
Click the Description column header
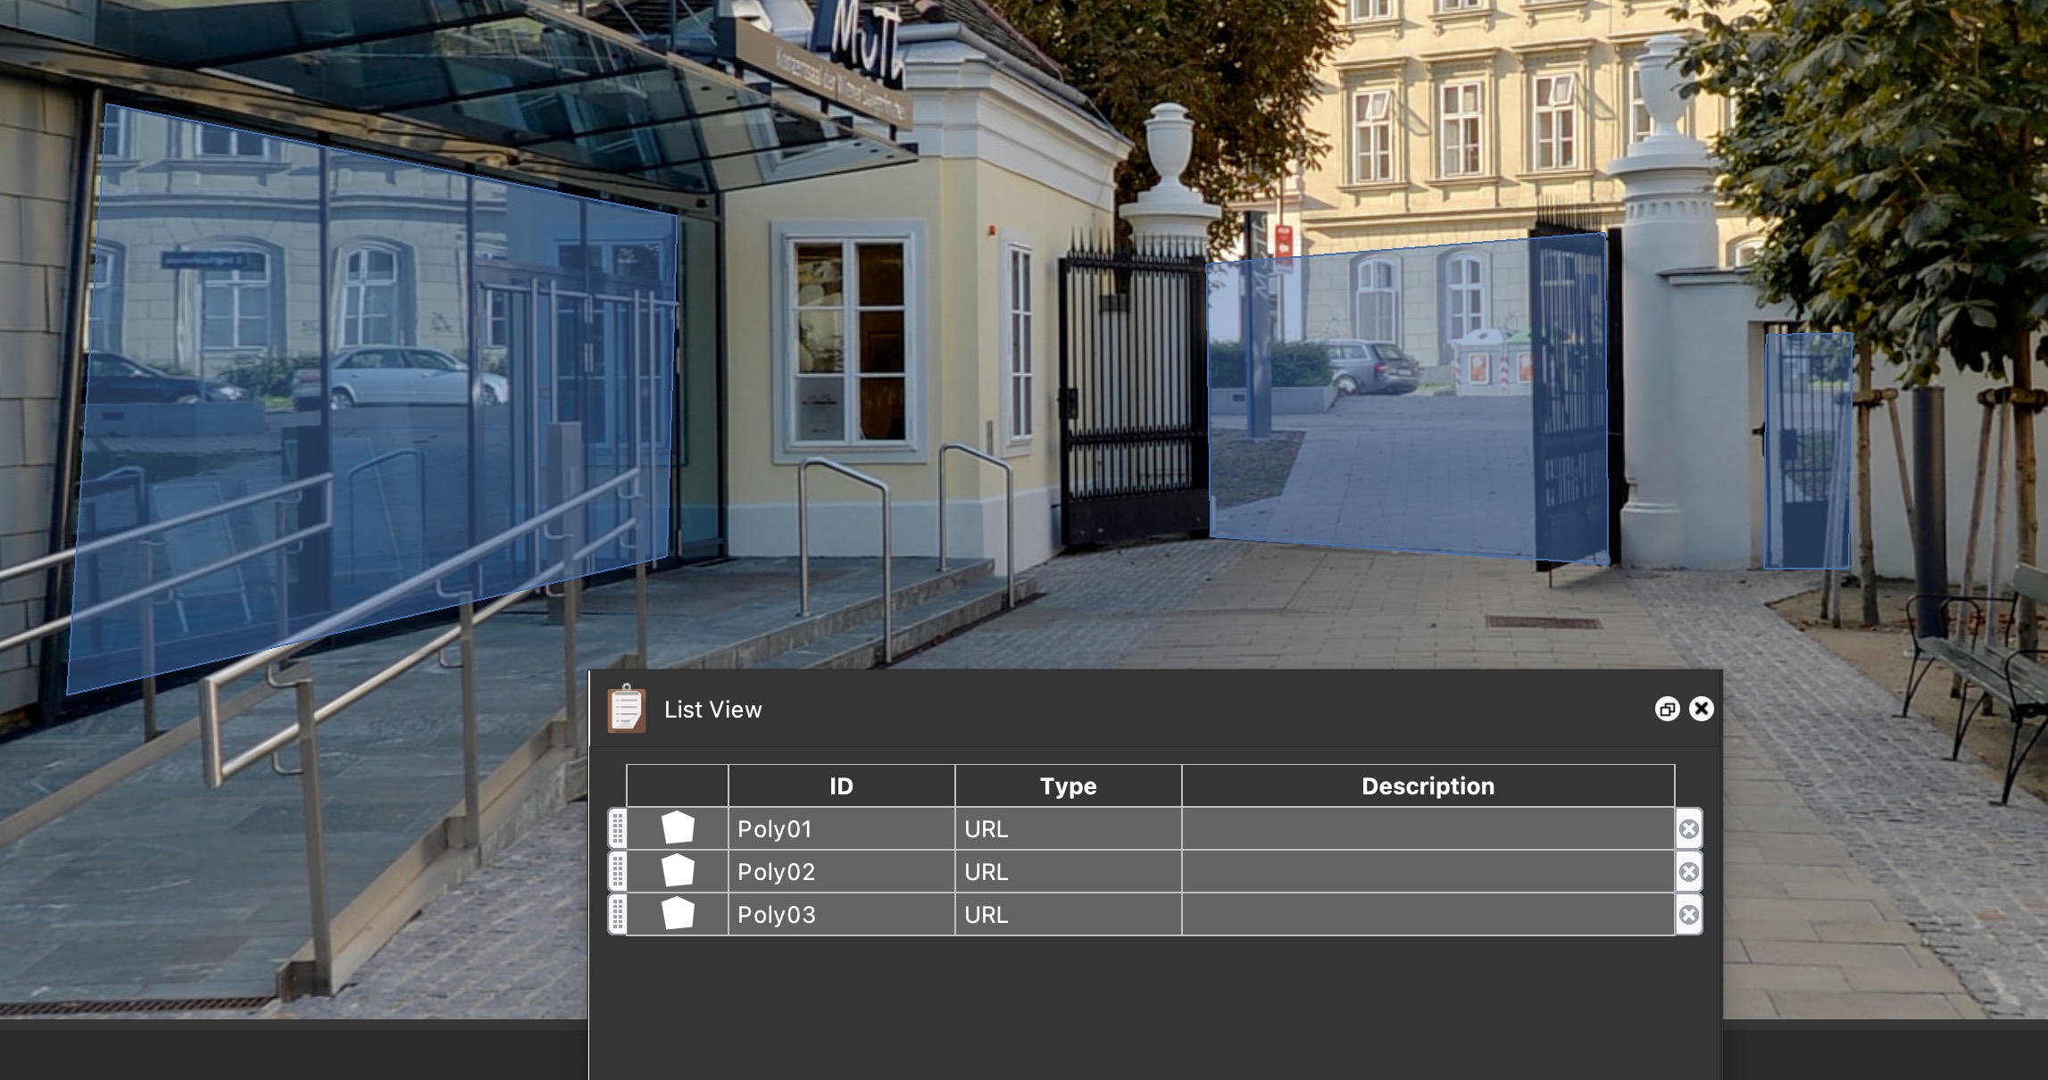tap(1428, 786)
